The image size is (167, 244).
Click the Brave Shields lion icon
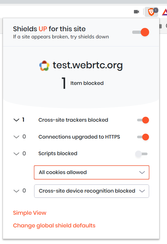pos(151,12)
